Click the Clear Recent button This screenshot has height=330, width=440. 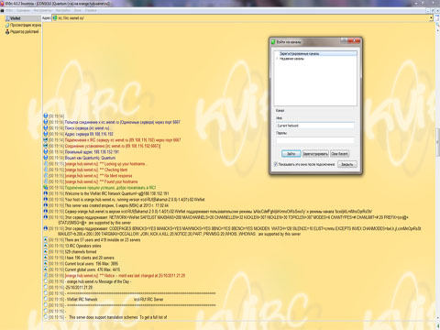tap(339, 154)
